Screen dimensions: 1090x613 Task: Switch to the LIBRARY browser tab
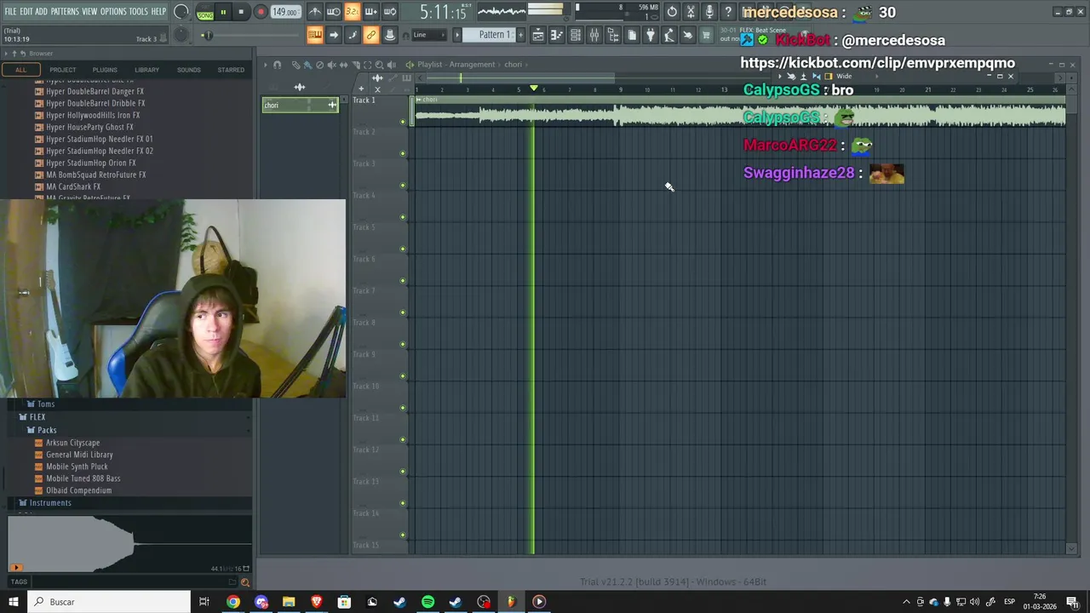(146, 70)
